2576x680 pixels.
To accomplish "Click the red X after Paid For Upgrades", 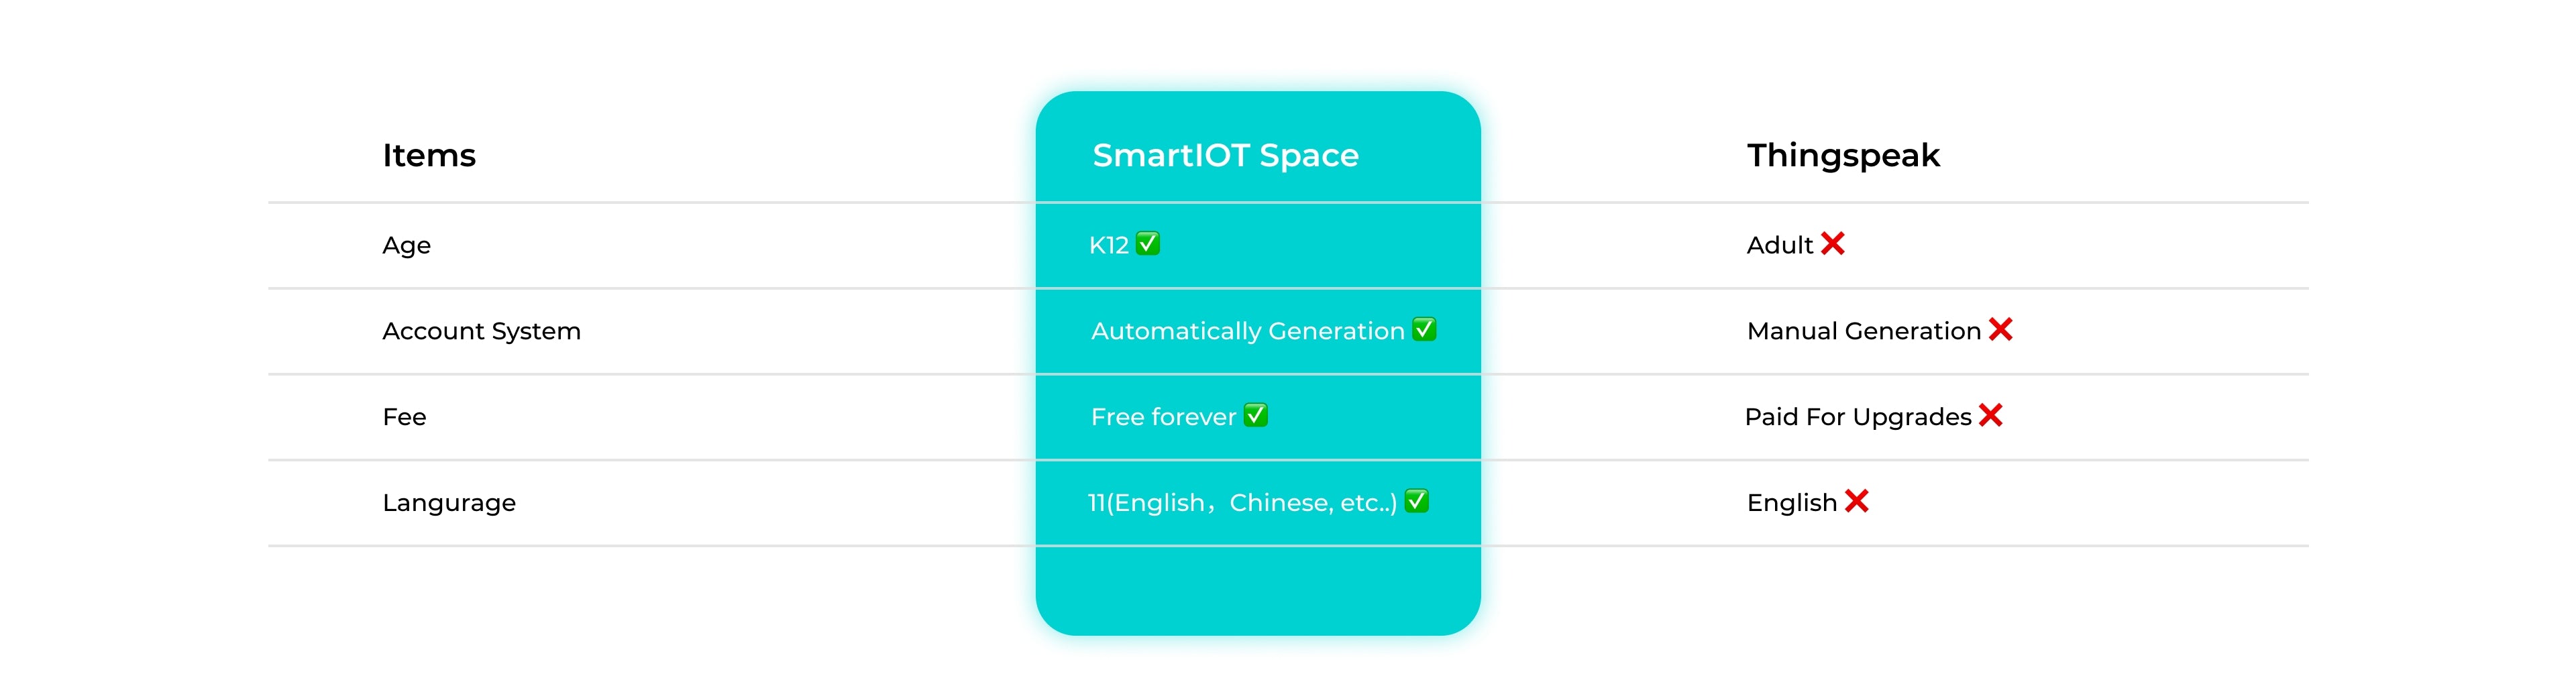I will click(1990, 416).
